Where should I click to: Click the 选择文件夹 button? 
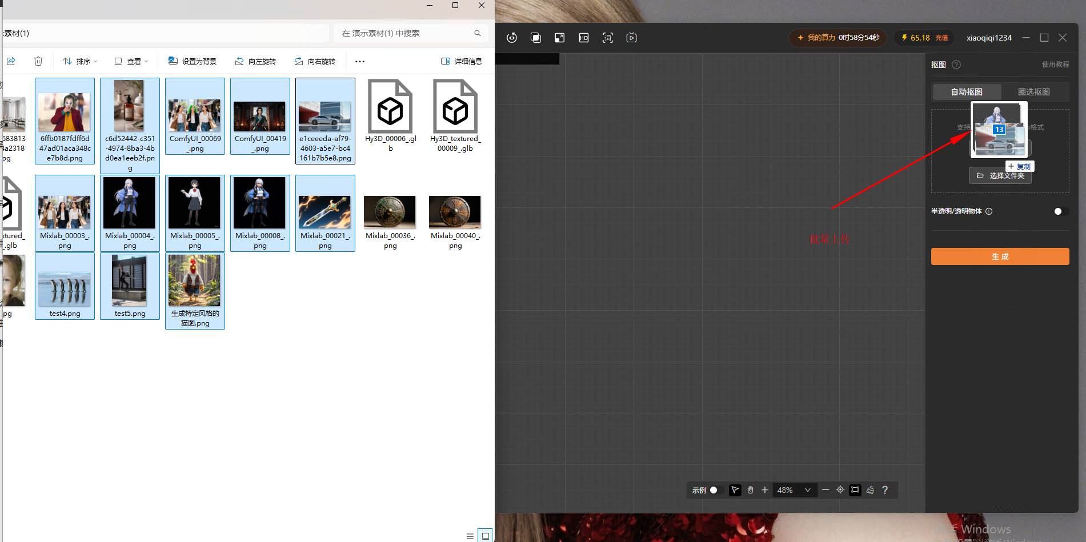pyautogui.click(x=1000, y=176)
